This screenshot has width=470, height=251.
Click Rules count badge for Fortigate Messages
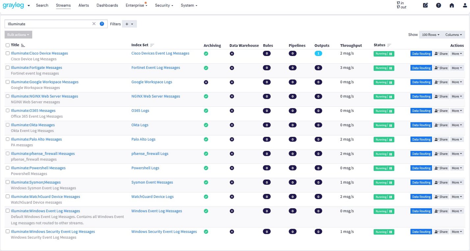pos(267,68)
